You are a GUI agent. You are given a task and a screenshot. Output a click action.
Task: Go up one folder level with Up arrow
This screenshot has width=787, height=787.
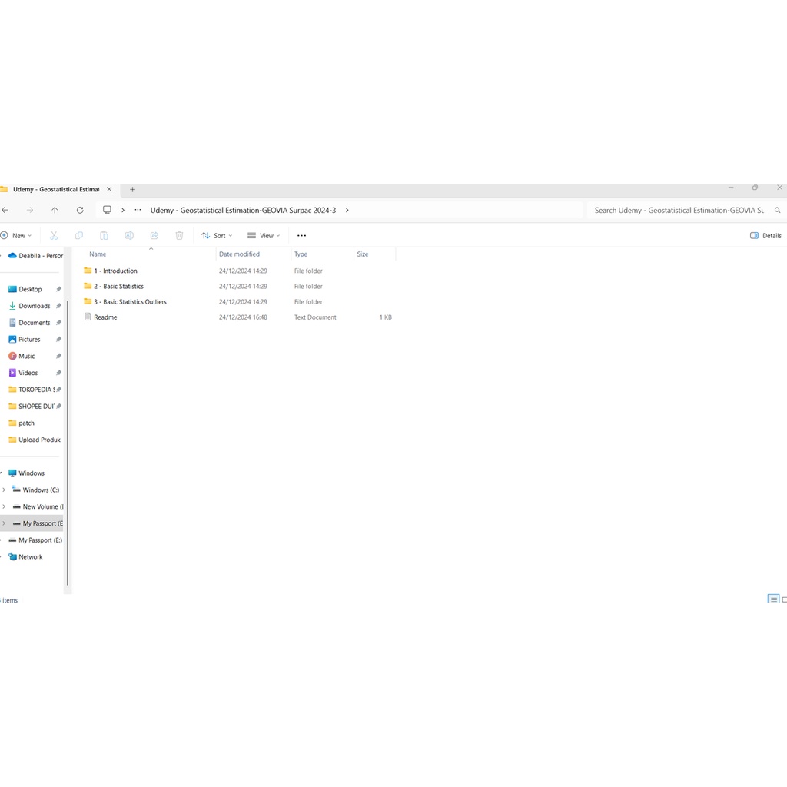[55, 210]
